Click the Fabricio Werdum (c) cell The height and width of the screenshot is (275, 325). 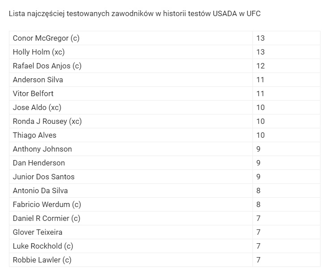coord(131,205)
